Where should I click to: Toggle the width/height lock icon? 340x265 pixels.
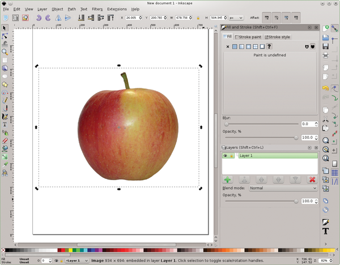point(198,18)
